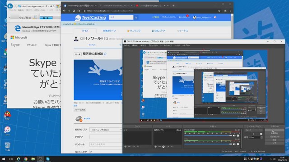This screenshot has height=162, width=289.
Task: Open source properties gear in OBS Sources panel
Action: click(163, 147)
